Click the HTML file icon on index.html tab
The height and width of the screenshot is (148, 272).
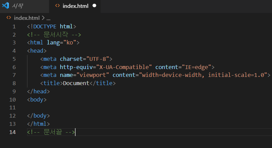57,6
